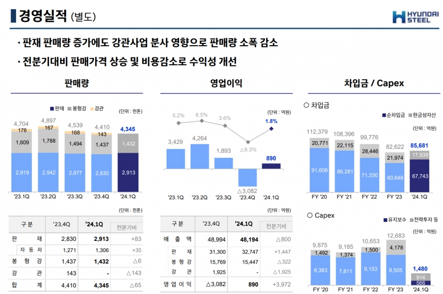Click the 영업이익 section heading
The image size is (443, 294).
tap(226, 84)
